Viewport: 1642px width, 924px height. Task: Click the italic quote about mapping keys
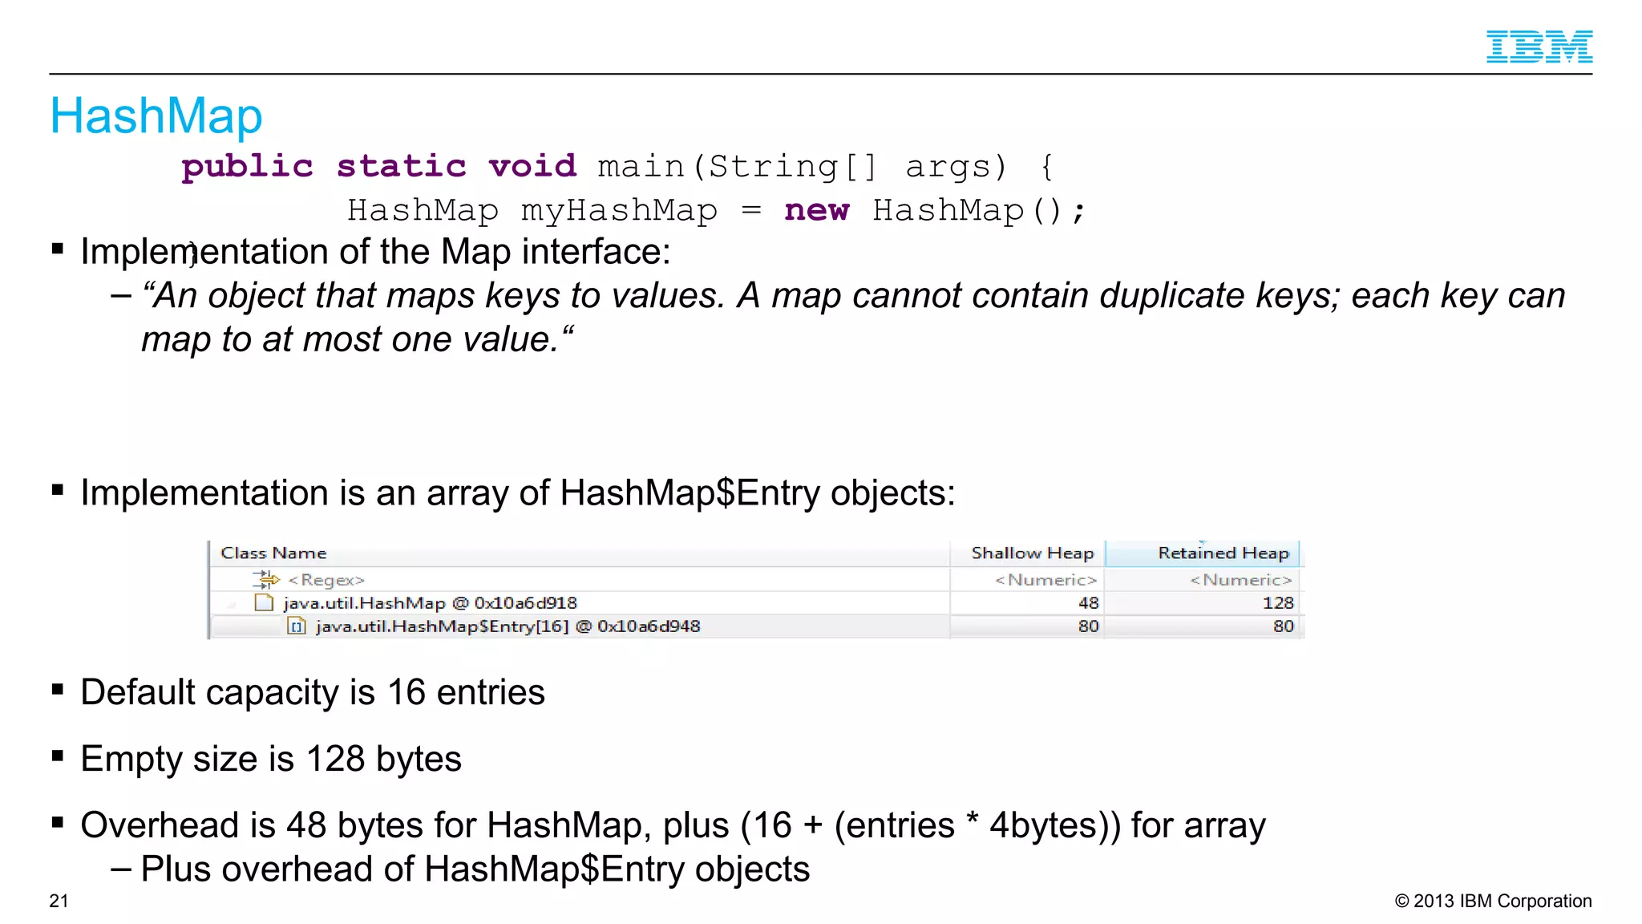pos(852,317)
